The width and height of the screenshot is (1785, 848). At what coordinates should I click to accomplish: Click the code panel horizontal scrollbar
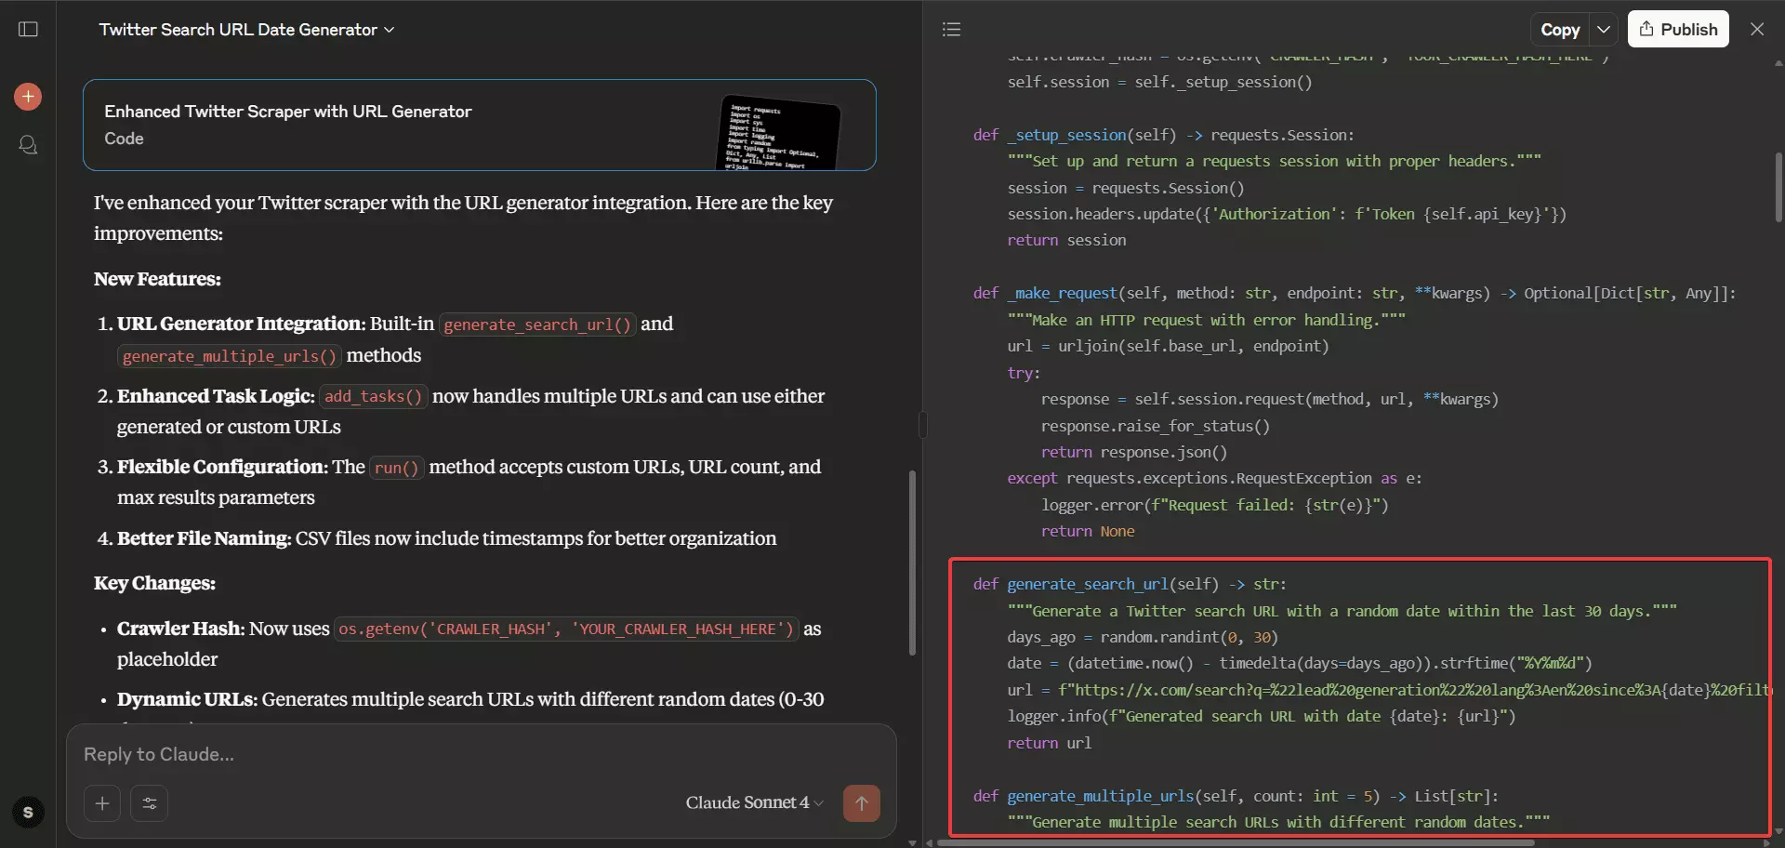click(x=1236, y=842)
